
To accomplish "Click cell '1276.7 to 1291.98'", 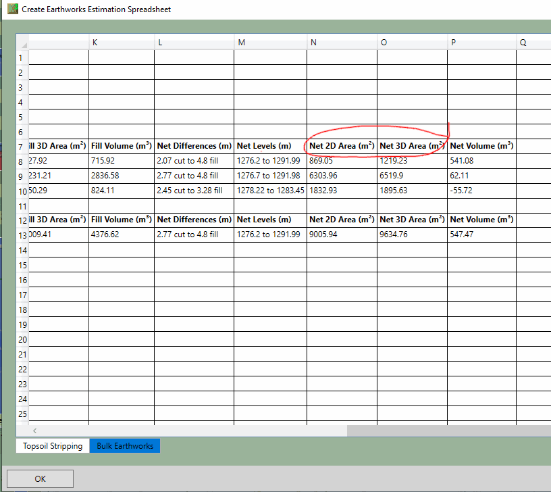I will pos(271,176).
